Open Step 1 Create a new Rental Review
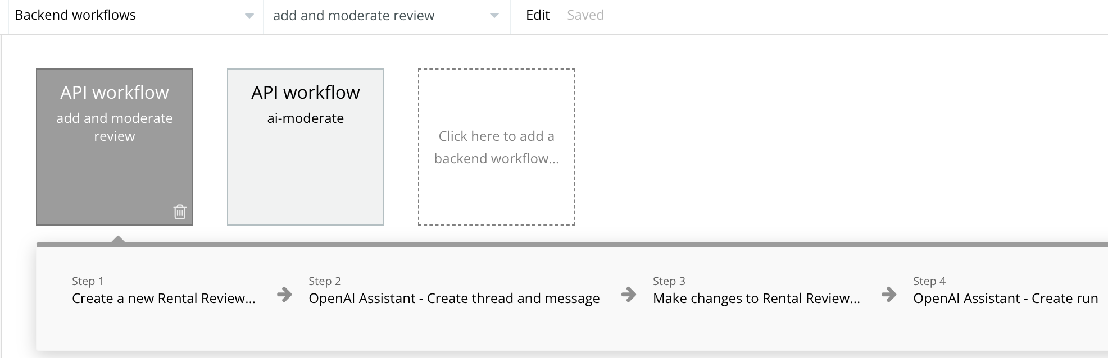Viewport: 1108px width, 358px height. click(x=164, y=290)
